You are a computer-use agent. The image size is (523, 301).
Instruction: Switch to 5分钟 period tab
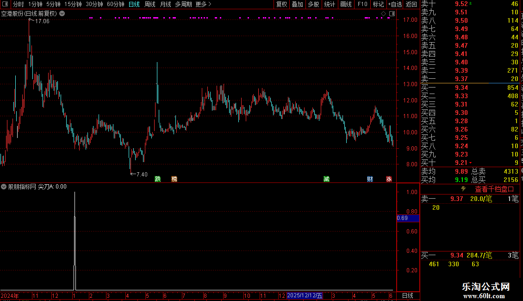(x=53, y=4)
